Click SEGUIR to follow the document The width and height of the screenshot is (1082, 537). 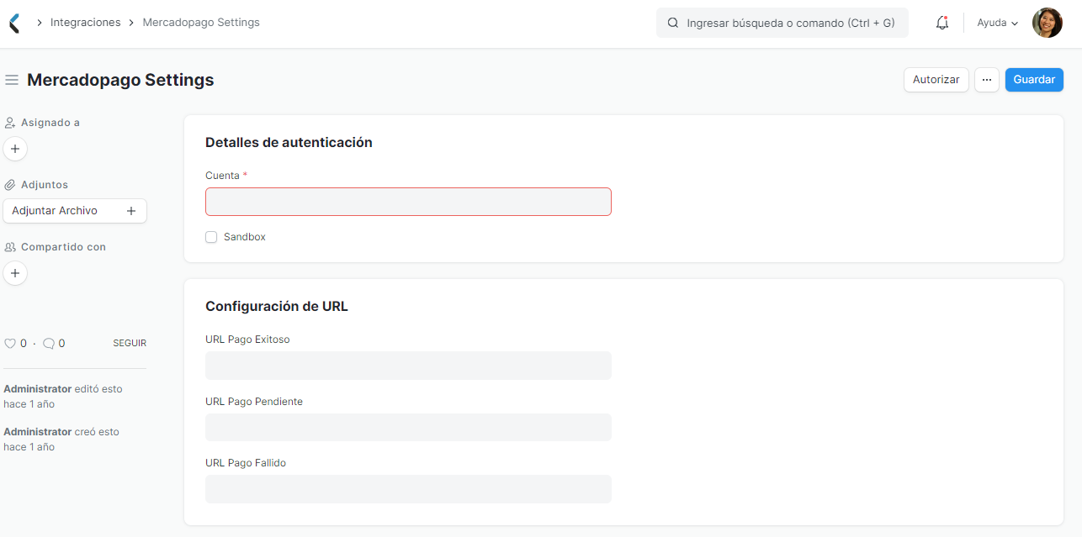tap(130, 343)
